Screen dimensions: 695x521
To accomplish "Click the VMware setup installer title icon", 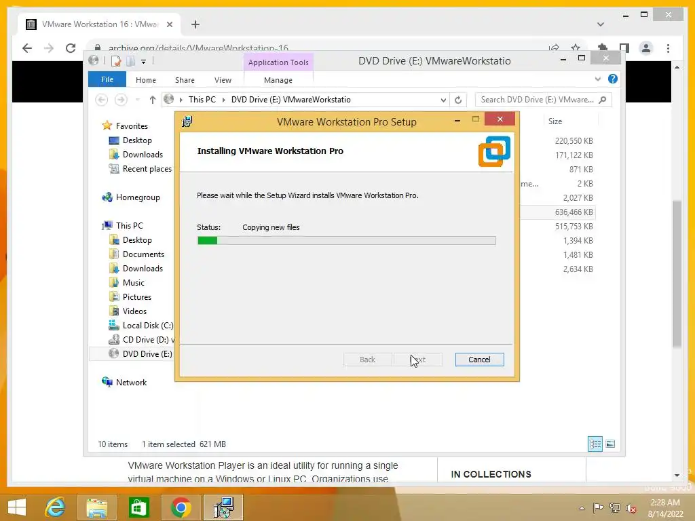I will pyautogui.click(x=187, y=121).
